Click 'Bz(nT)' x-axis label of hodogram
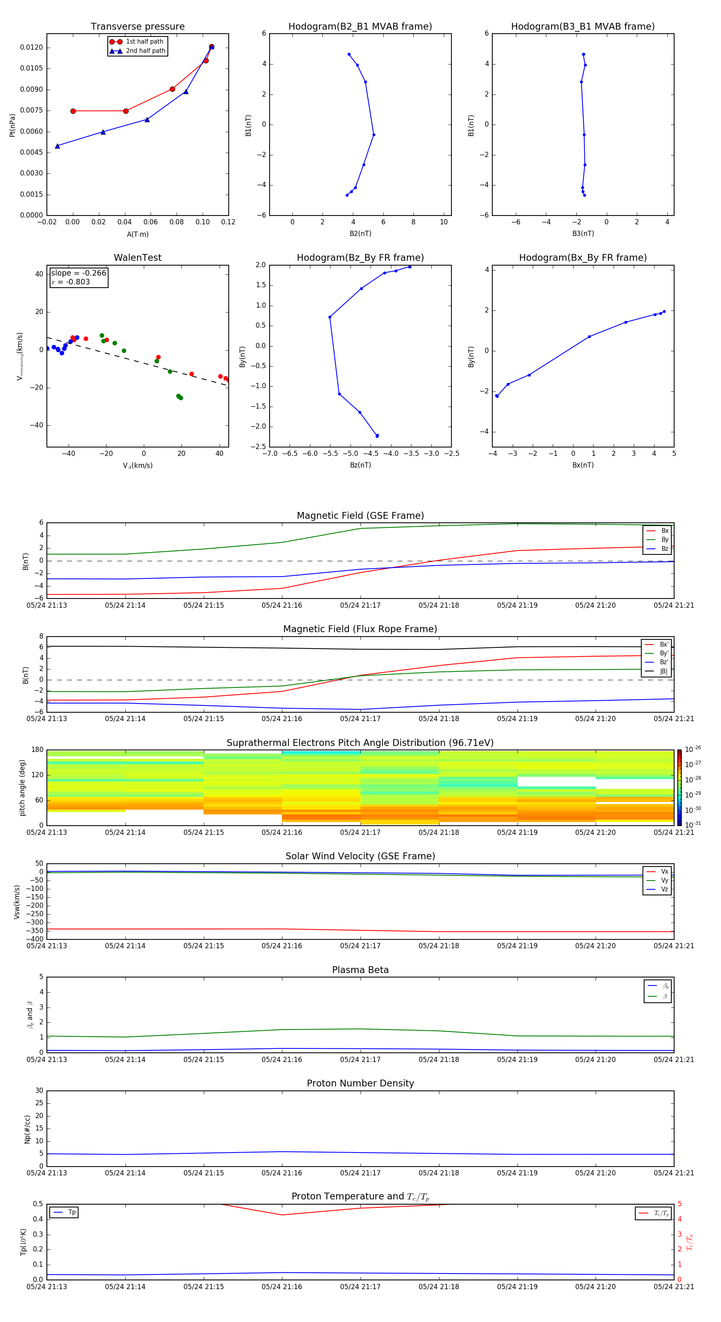 (360, 465)
